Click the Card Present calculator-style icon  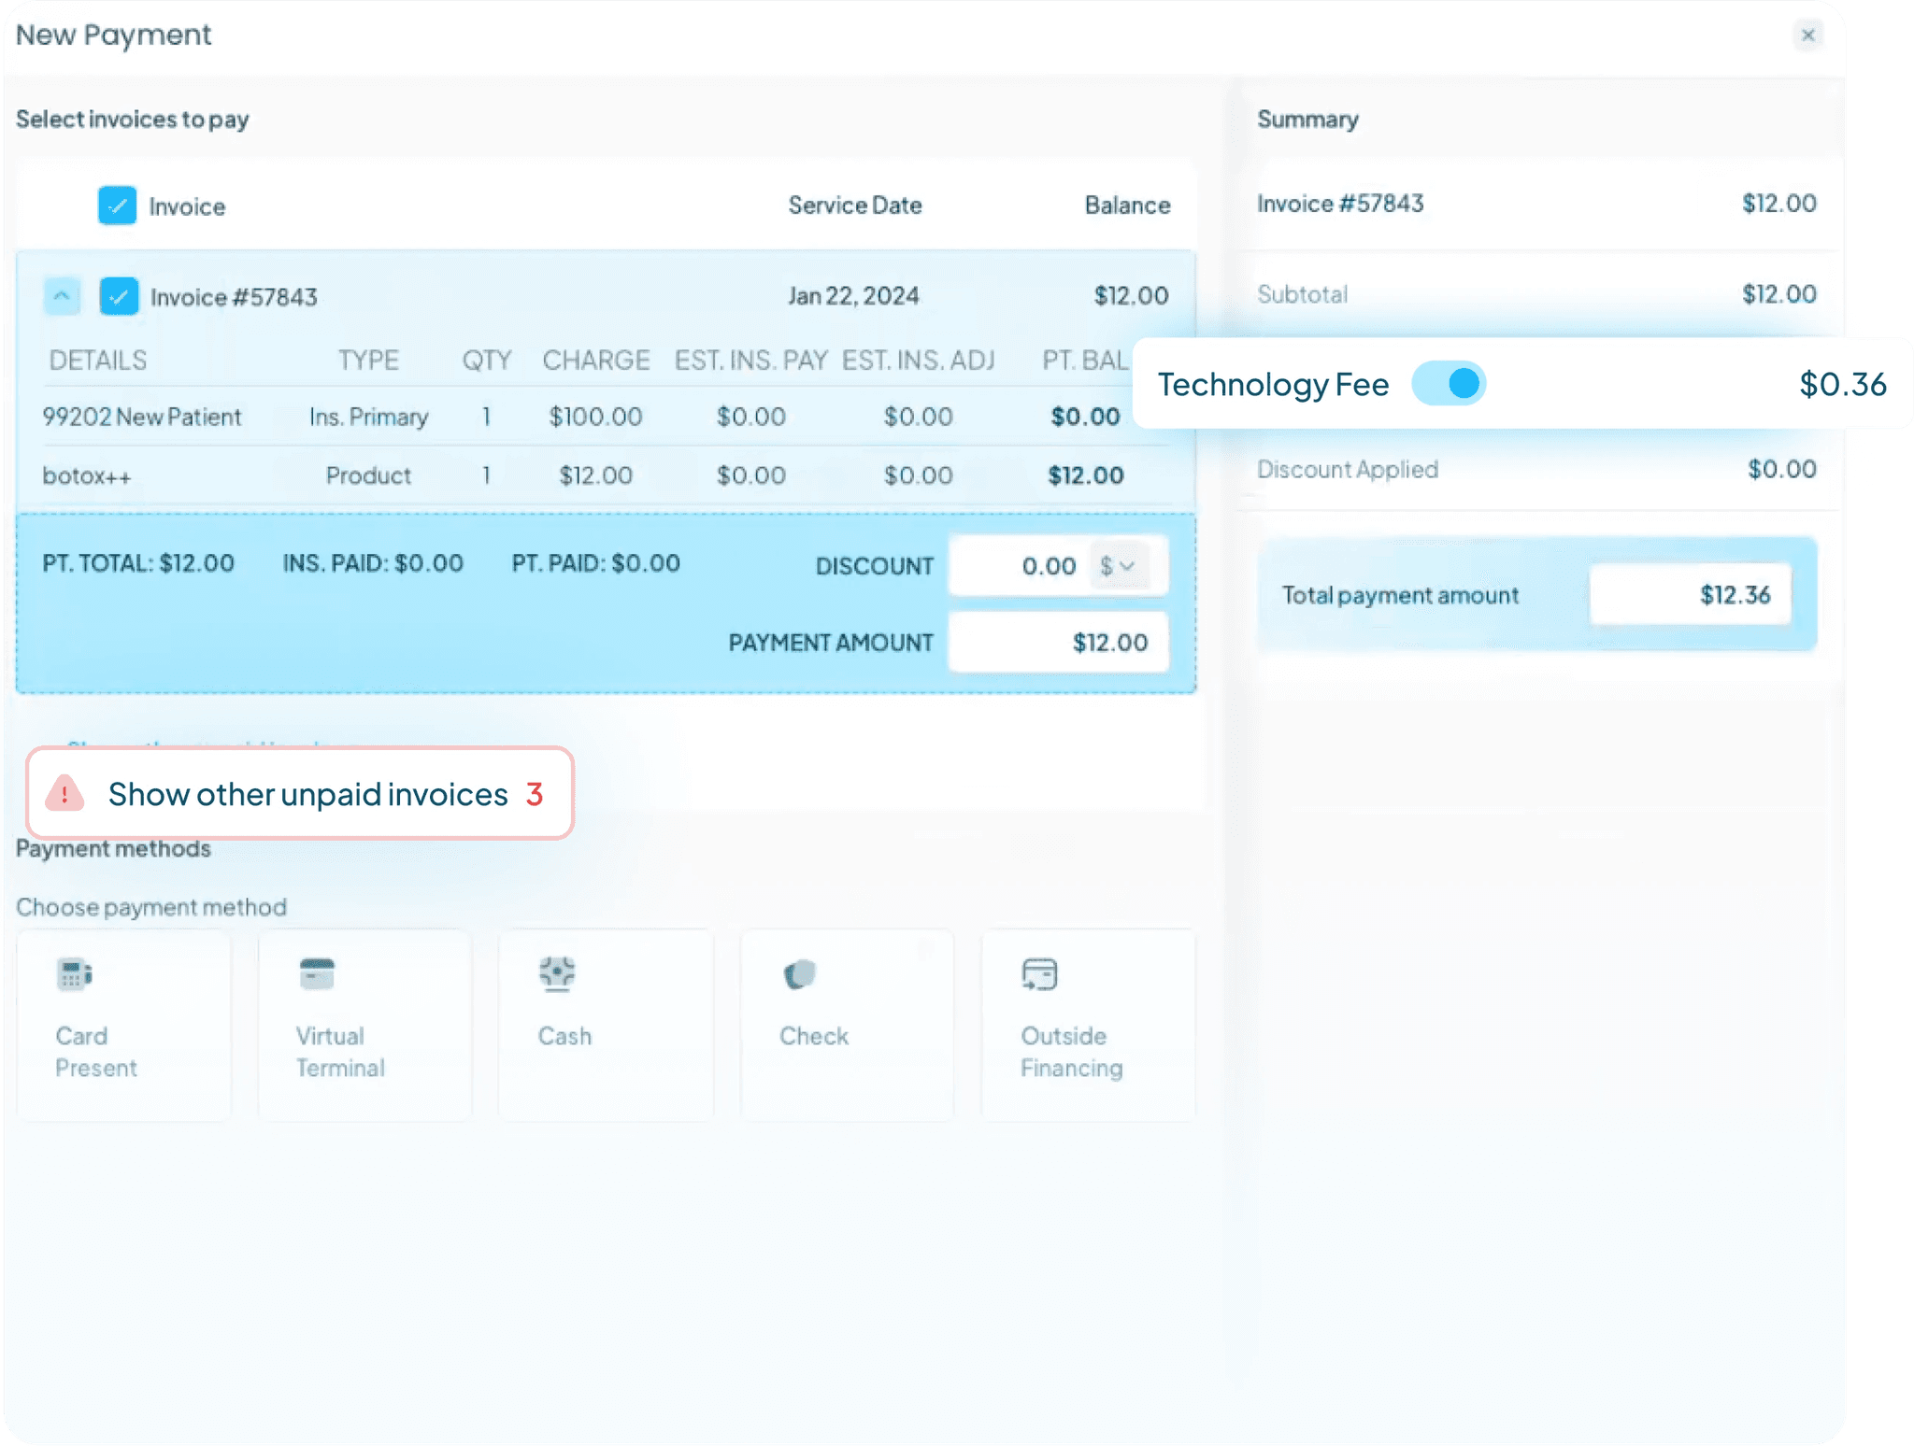pyautogui.click(x=75, y=974)
